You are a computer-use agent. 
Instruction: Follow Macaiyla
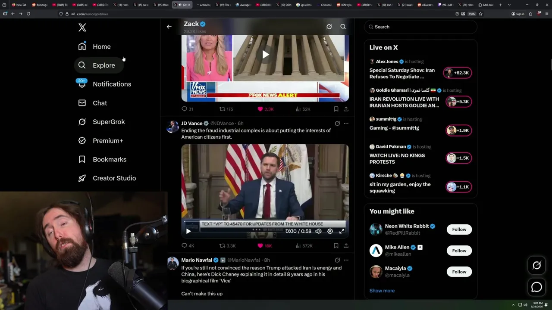click(x=459, y=272)
